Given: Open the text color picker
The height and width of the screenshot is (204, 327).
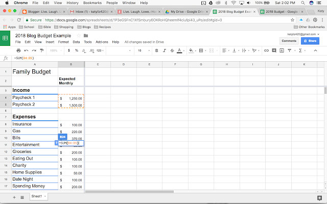Looking at the screenshot, I should coord(179,50).
